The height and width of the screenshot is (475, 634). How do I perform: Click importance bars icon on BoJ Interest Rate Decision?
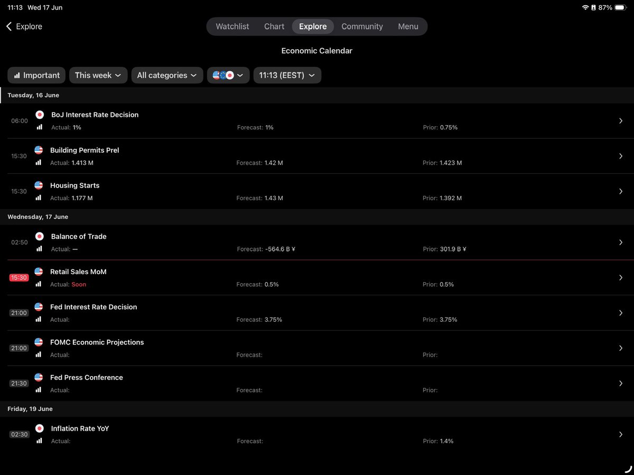(39, 127)
